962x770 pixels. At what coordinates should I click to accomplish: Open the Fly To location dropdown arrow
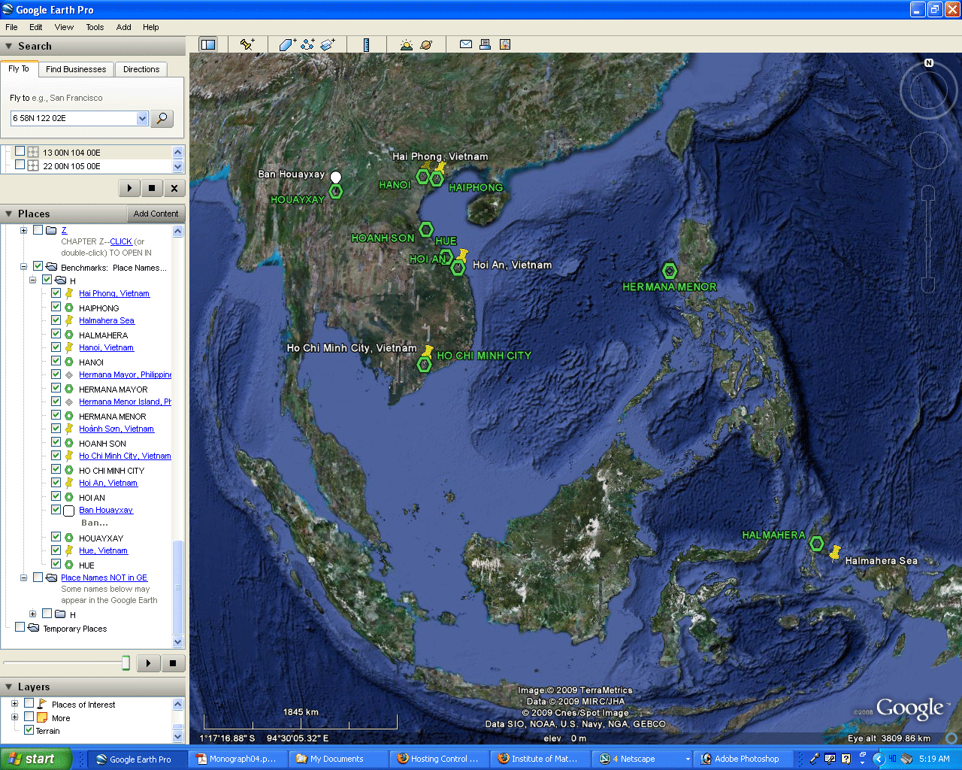pos(142,118)
